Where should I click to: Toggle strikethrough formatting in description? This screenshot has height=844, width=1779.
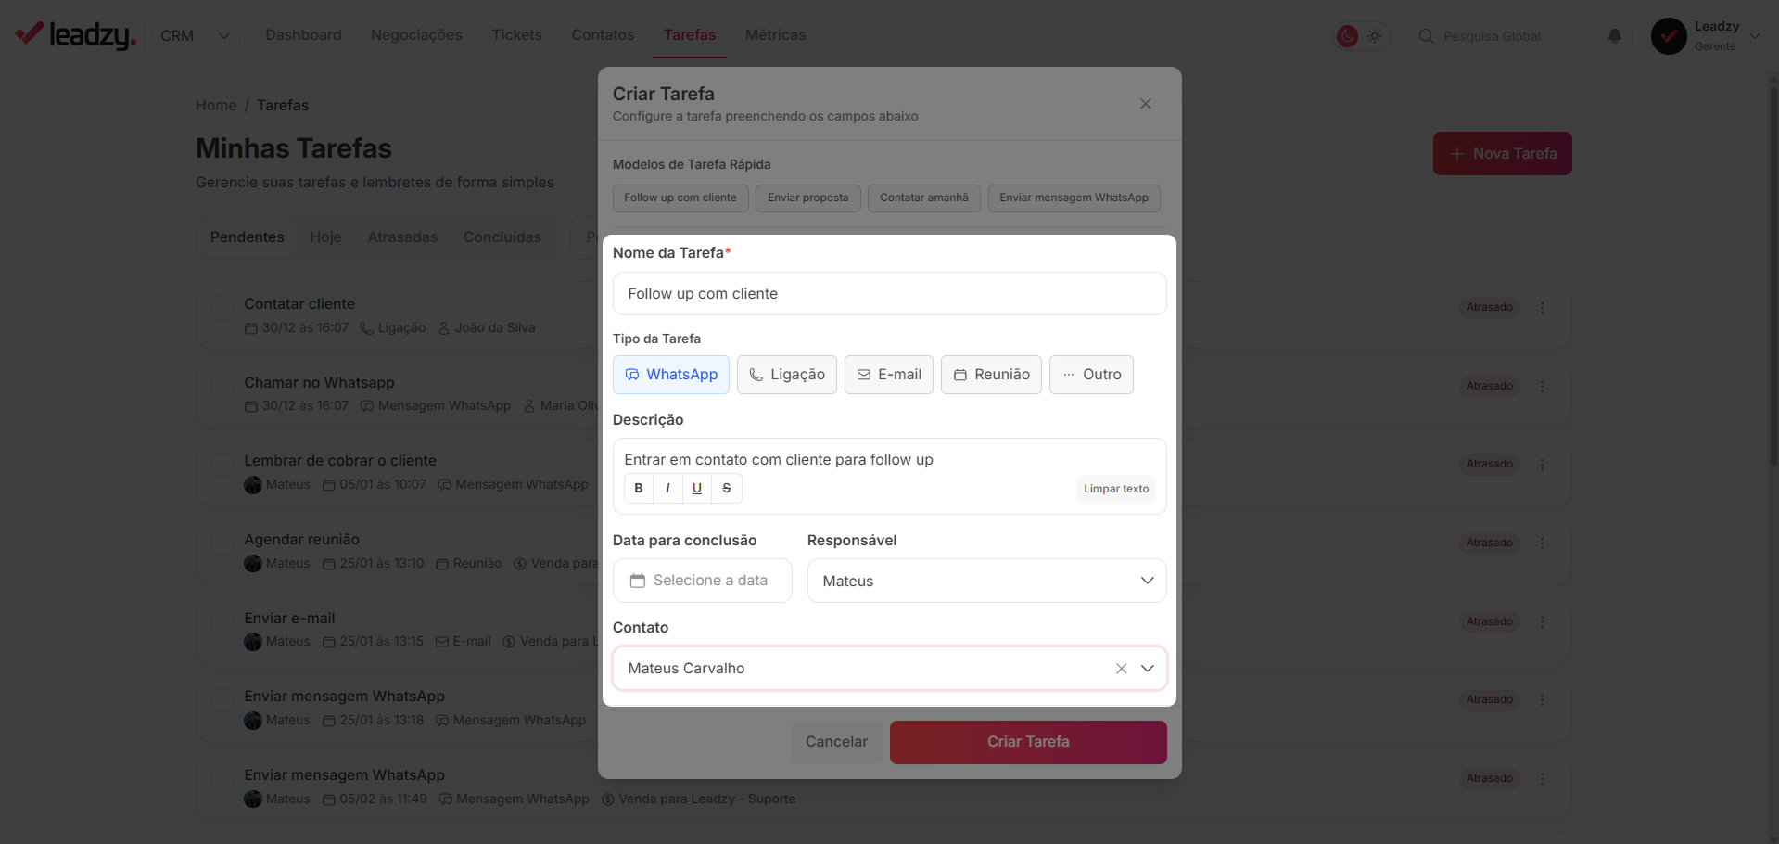(x=727, y=488)
